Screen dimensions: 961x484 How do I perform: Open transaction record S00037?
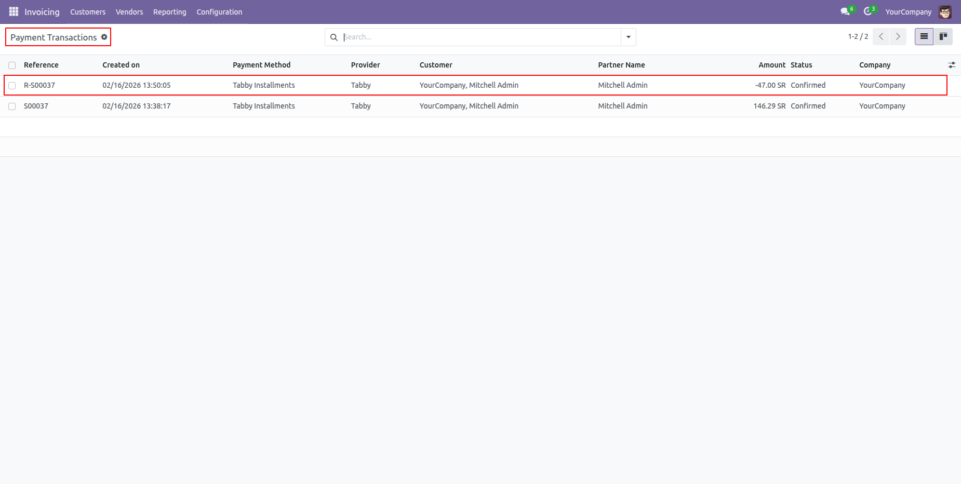pyautogui.click(x=36, y=106)
